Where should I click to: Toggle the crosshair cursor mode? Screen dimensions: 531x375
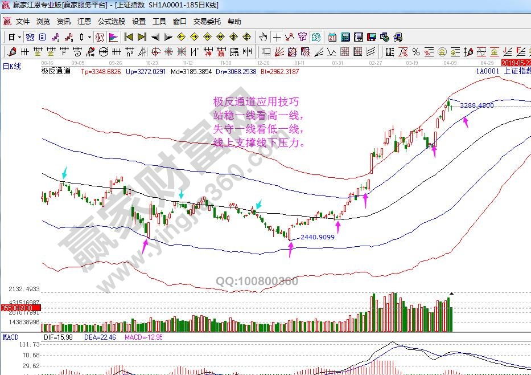(277, 37)
